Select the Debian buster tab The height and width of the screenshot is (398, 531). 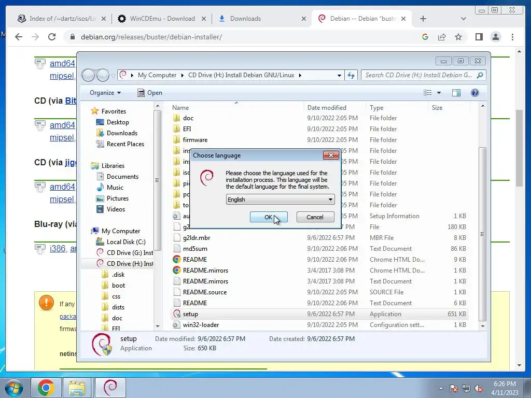(361, 19)
